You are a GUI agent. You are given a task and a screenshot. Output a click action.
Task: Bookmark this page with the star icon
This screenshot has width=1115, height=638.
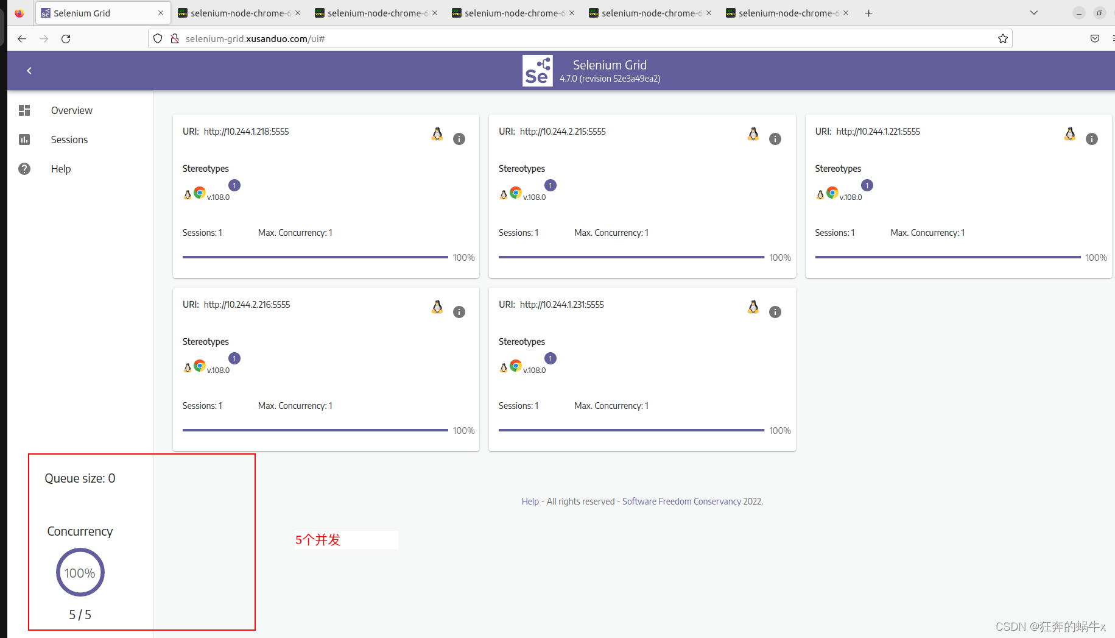tap(1002, 38)
